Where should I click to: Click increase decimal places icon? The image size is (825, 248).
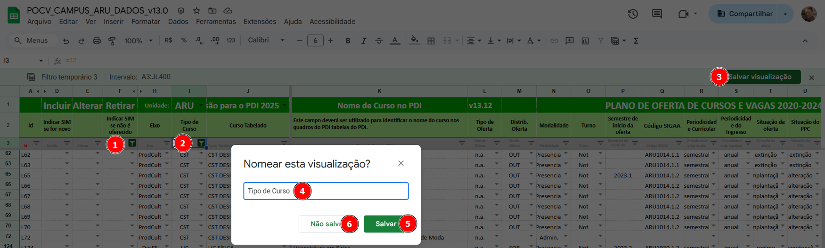click(x=215, y=40)
